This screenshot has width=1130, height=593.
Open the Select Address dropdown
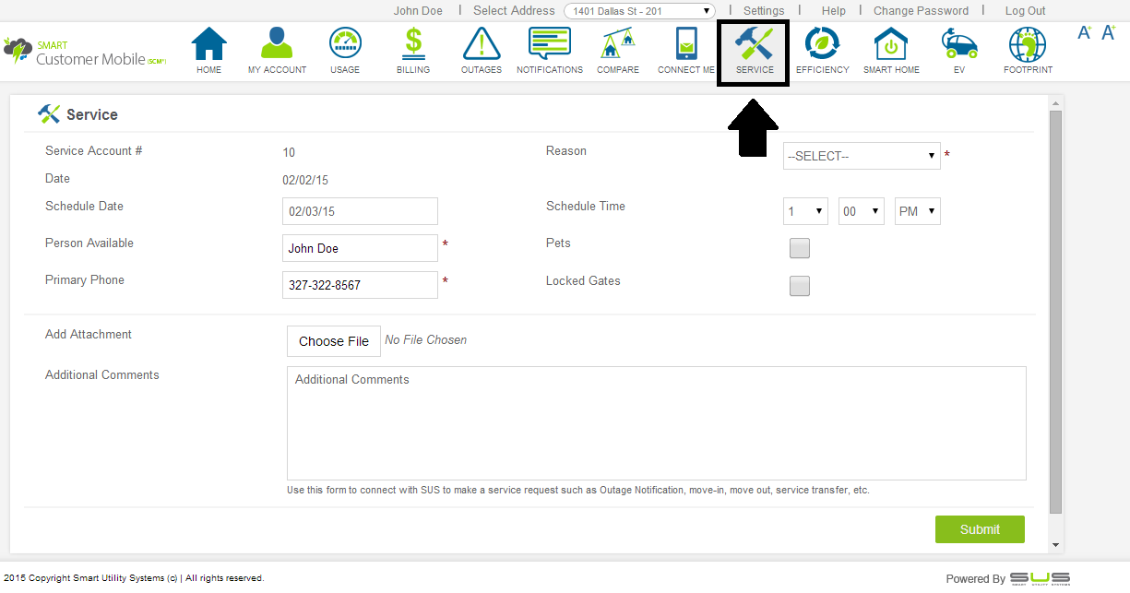639,11
